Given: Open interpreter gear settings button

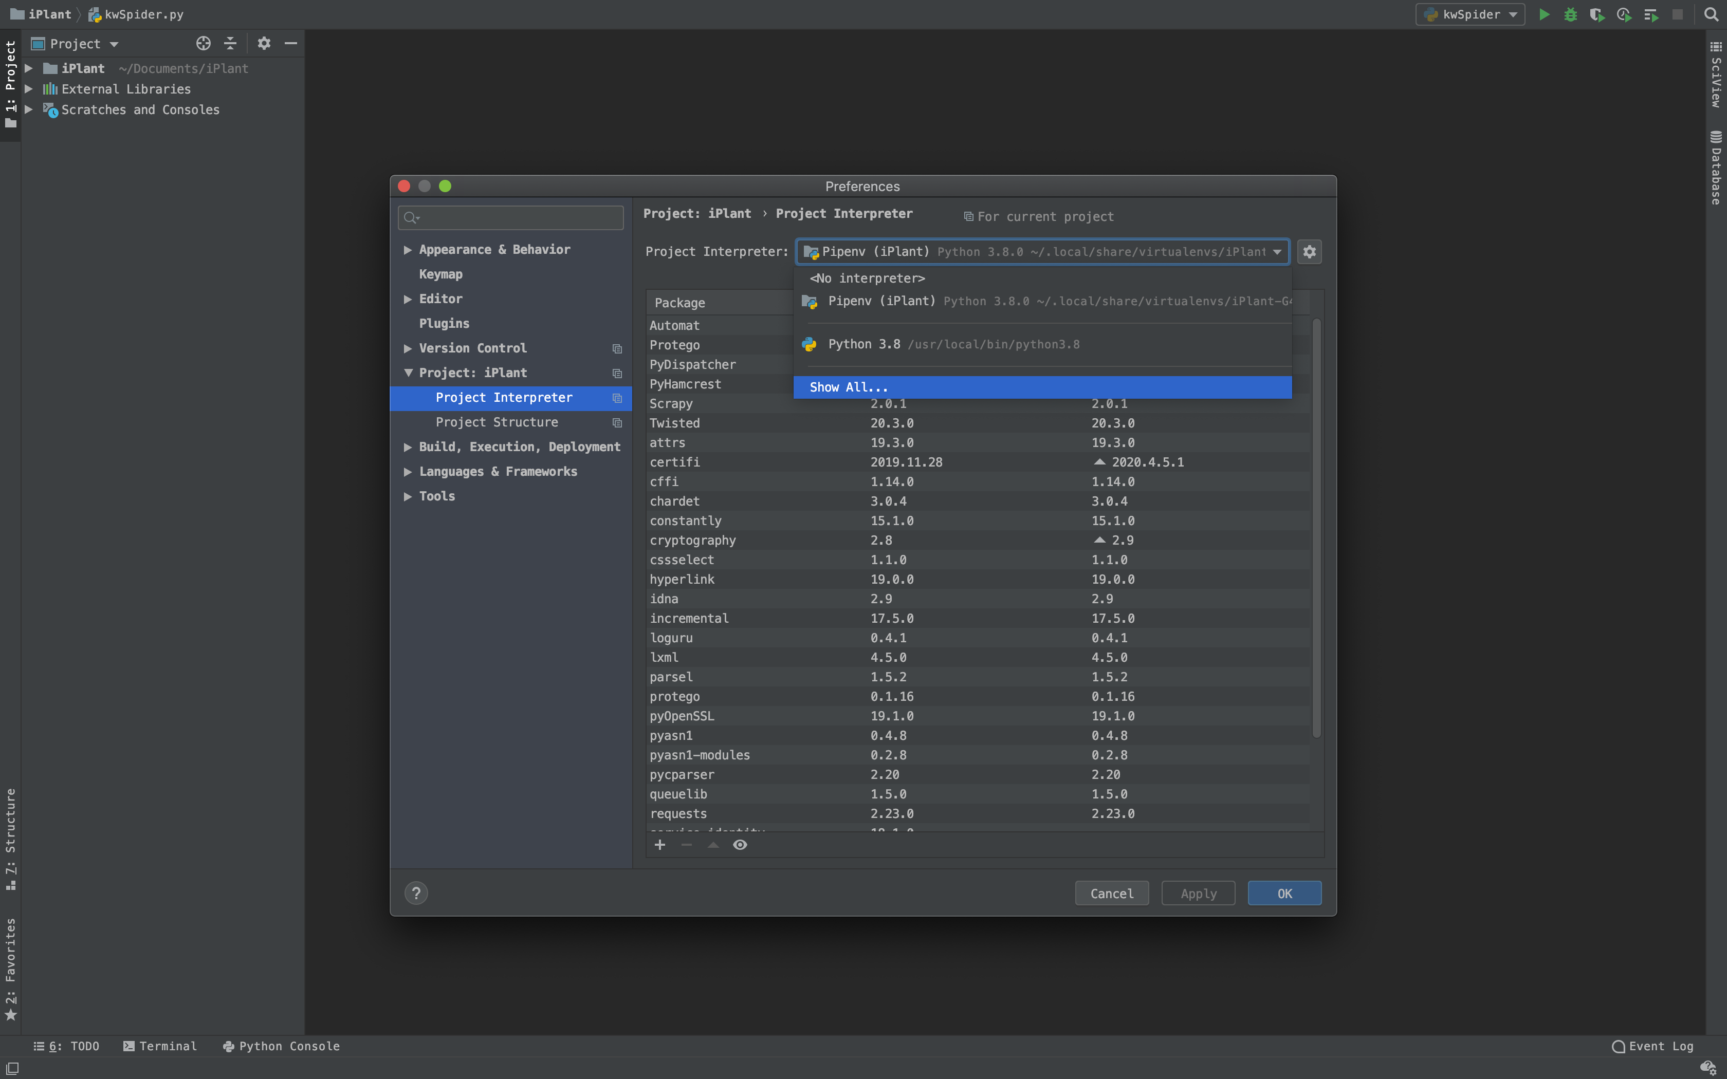Looking at the screenshot, I should (x=1310, y=251).
